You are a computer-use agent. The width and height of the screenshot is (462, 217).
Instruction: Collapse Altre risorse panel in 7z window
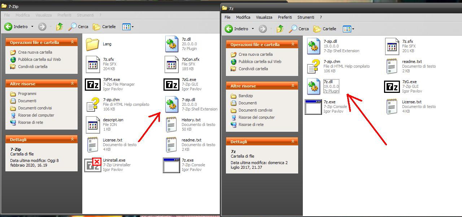(293, 86)
